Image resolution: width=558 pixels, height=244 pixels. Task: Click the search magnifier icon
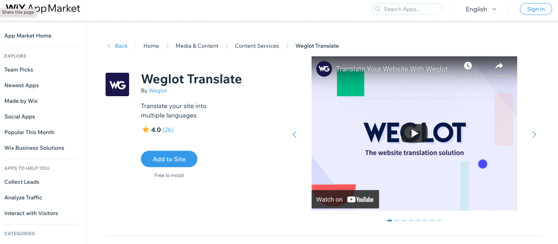[x=378, y=9]
